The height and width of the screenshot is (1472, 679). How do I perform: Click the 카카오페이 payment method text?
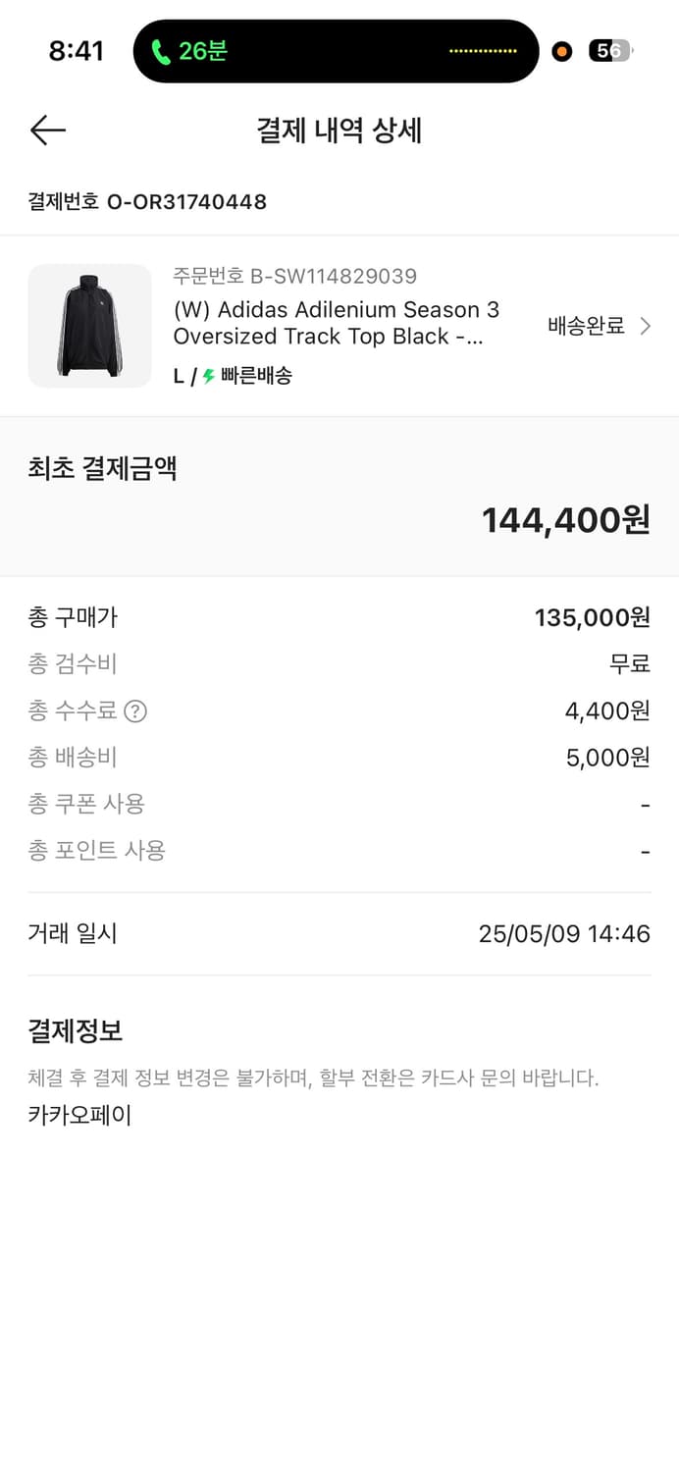[78, 1114]
